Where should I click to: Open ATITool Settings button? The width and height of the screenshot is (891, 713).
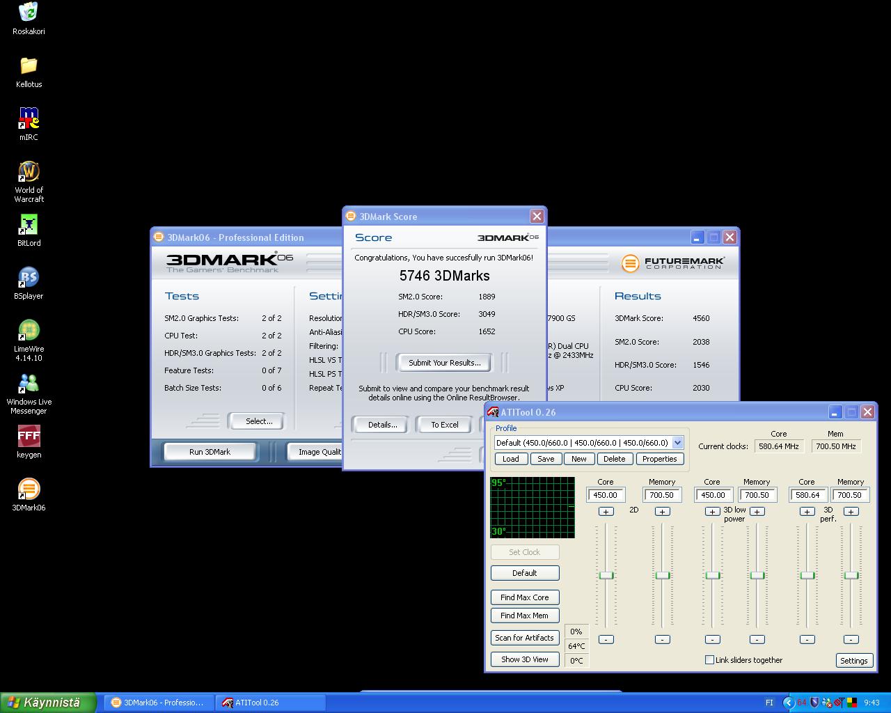pyautogui.click(x=853, y=661)
